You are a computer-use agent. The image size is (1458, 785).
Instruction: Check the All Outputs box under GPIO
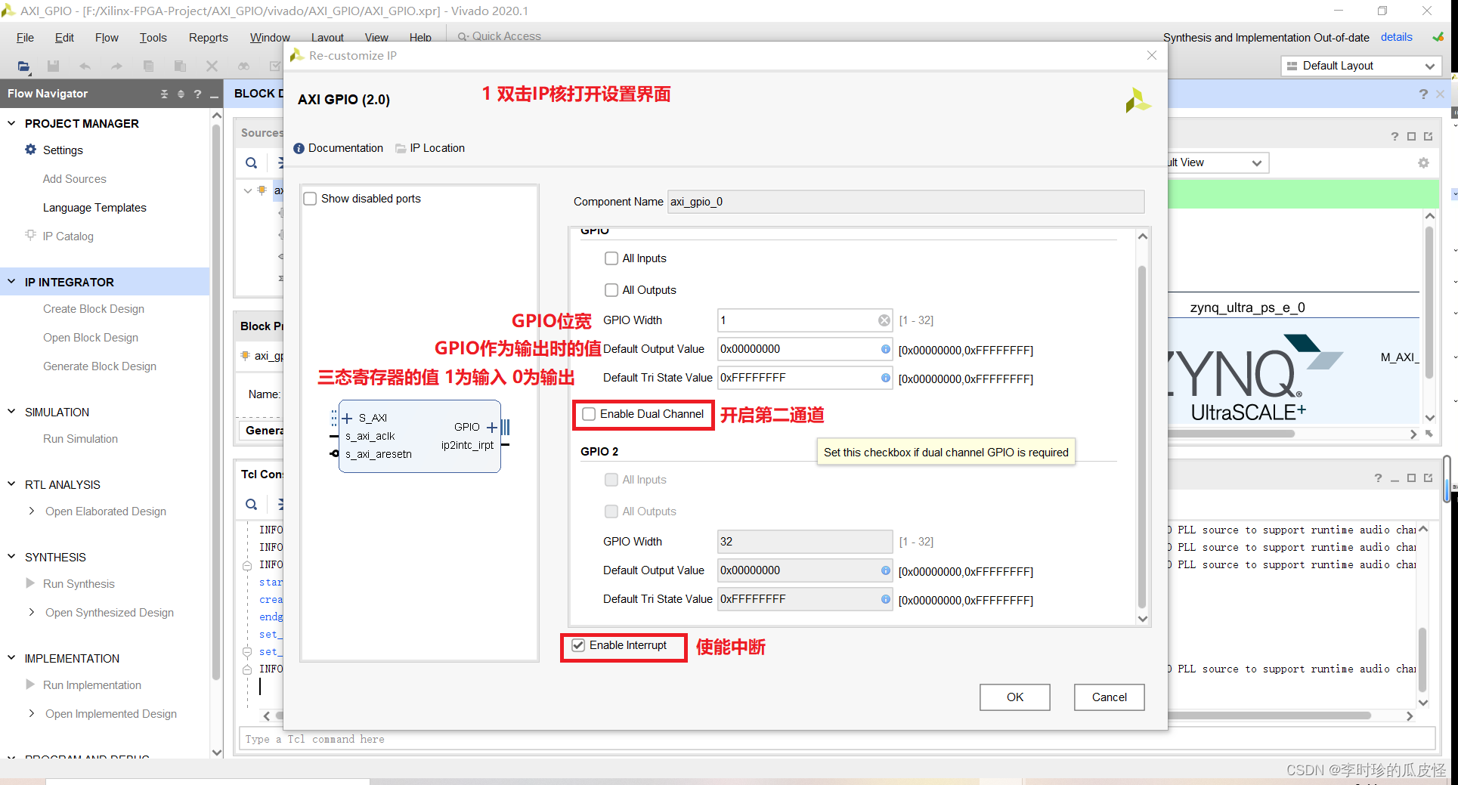pos(611,290)
